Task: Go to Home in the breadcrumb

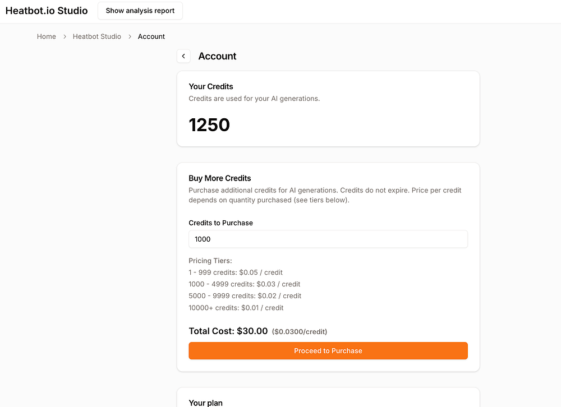Action: pos(47,36)
